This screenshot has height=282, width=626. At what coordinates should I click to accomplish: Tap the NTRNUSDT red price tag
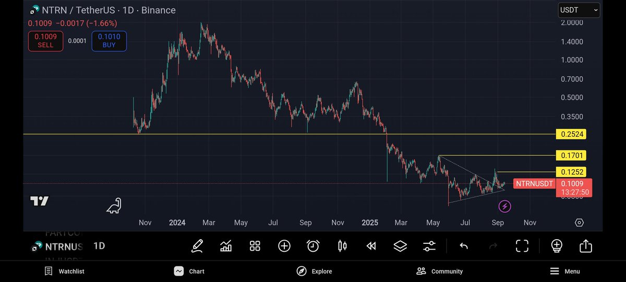click(533, 183)
